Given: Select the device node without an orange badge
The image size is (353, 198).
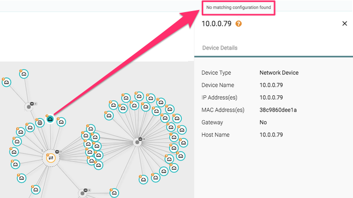Looking at the screenshot, I should pyautogui.click(x=164, y=172).
